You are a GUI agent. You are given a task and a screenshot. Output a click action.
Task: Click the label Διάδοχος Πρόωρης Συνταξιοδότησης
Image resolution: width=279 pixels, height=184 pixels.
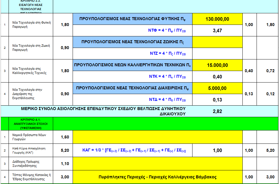[26, 164]
